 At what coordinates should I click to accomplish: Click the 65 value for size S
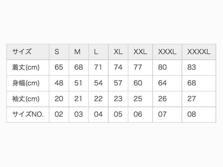coord(59,68)
